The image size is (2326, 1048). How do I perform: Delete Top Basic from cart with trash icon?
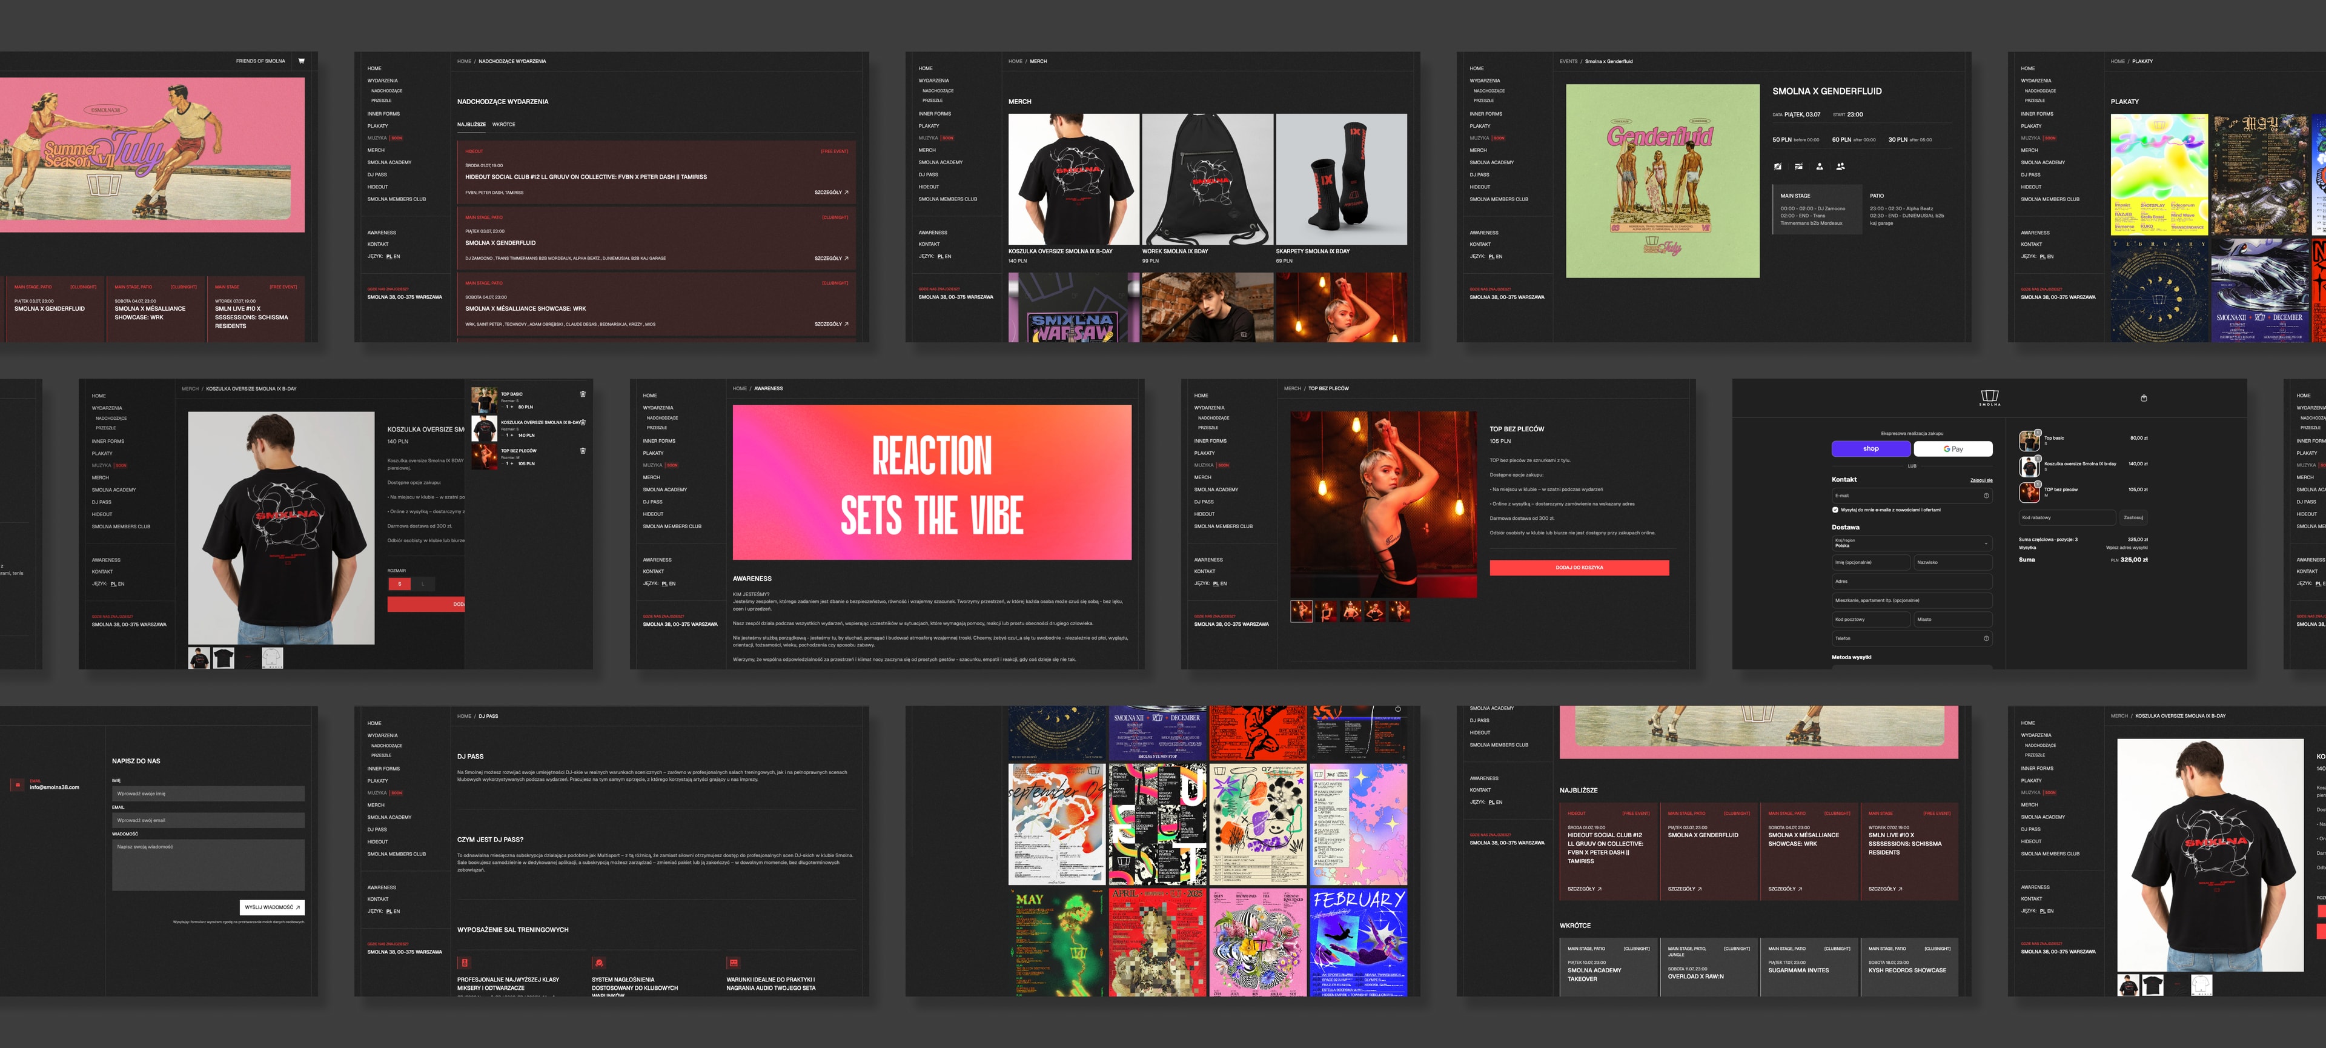tap(582, 394)
